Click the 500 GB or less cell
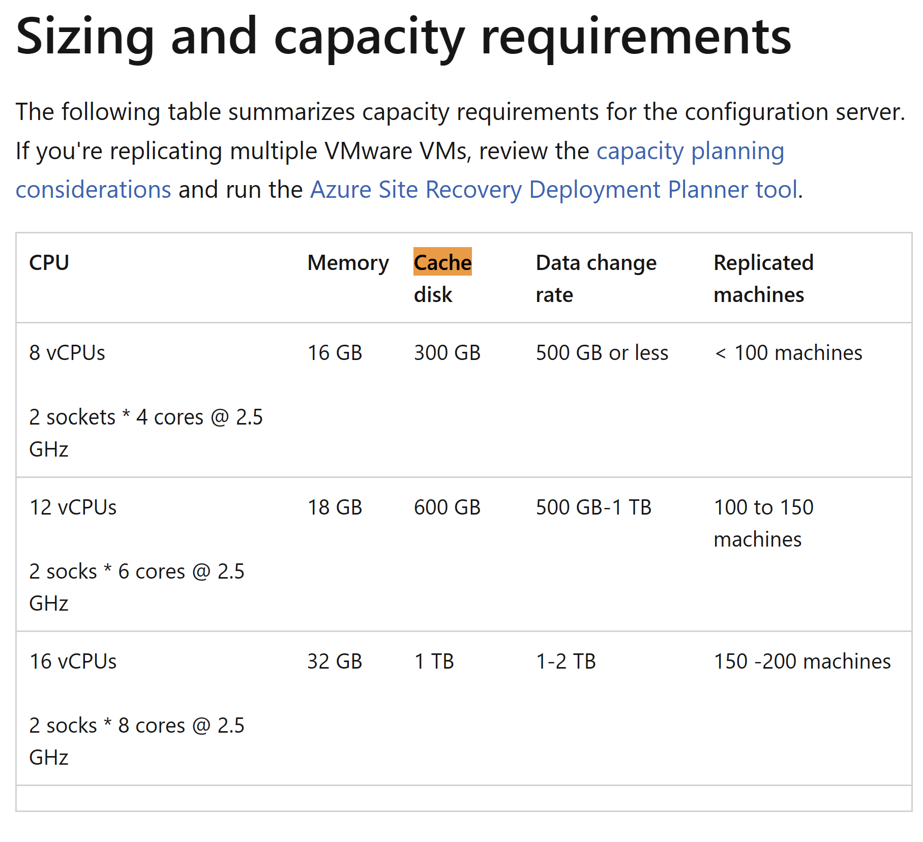The image size is (923, 842). pos(602,353)
